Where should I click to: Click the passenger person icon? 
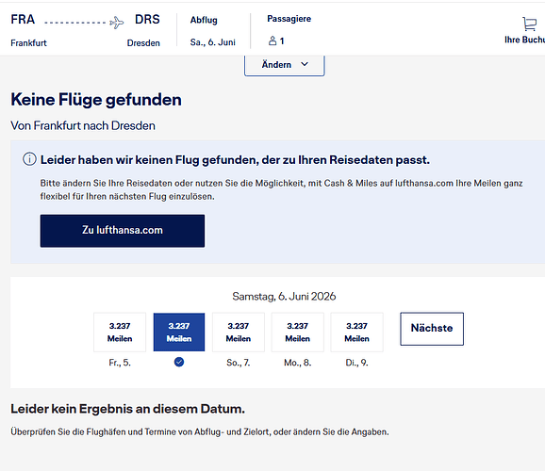(x=272, y=41)
